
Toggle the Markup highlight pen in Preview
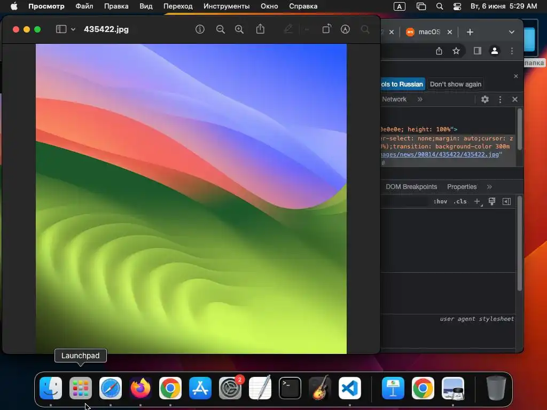[x=288, y=29]
